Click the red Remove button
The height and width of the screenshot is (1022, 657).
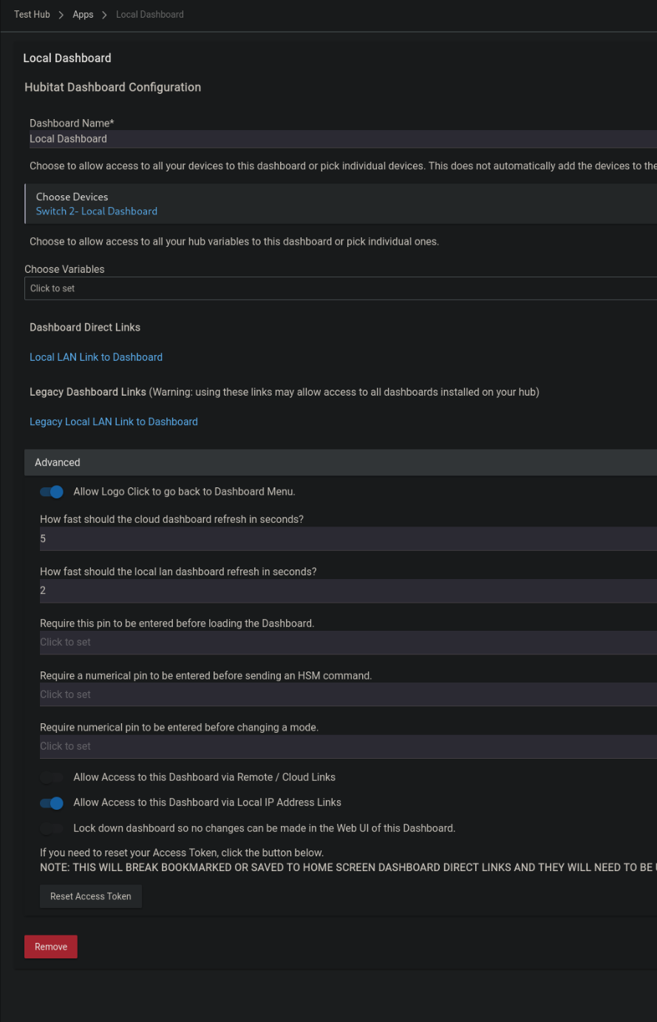pos(50,946)
